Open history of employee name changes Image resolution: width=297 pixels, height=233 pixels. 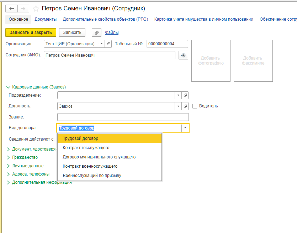coord(183,55)
